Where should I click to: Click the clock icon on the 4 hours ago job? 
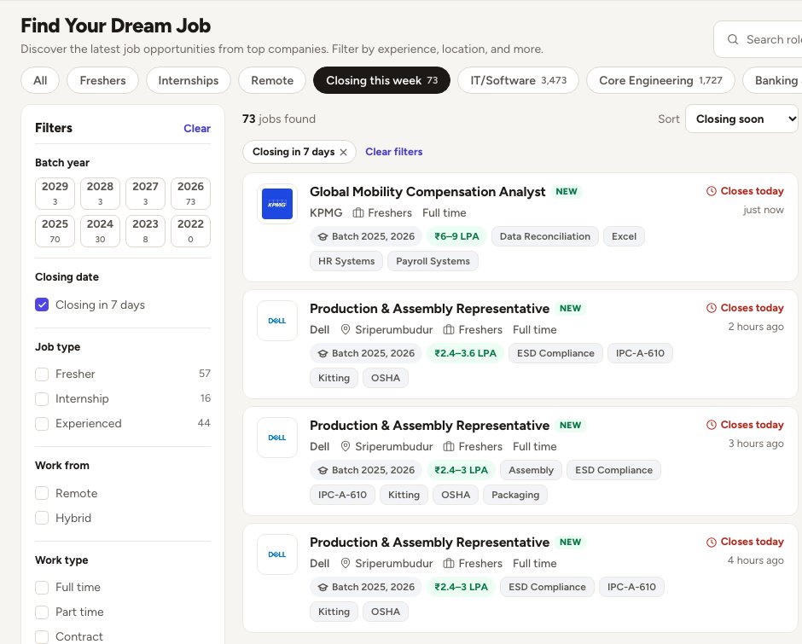(x=712, y=542)
